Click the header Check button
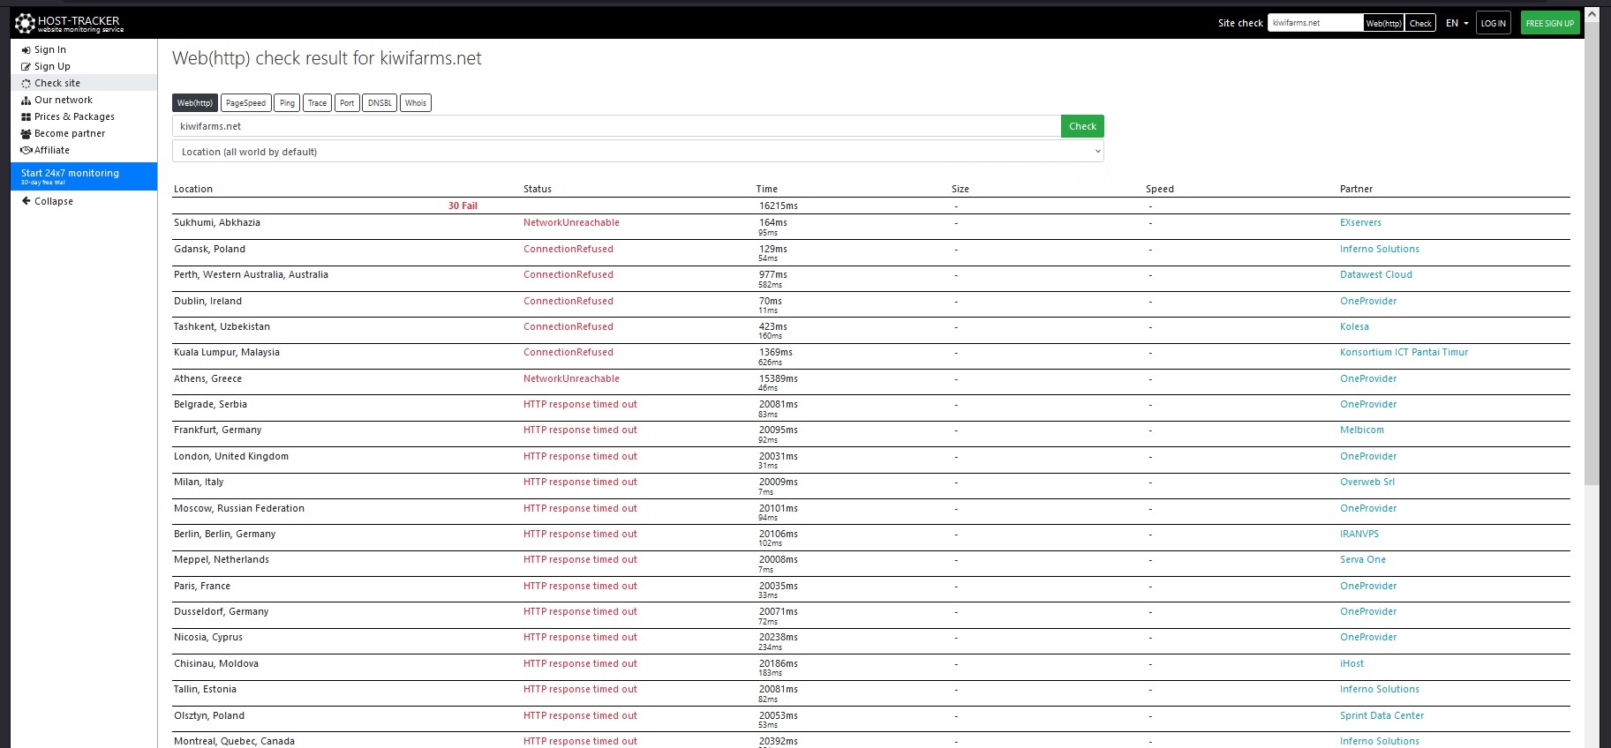The height and width of the screenshot is (748, 1611). click(1420, 23)
